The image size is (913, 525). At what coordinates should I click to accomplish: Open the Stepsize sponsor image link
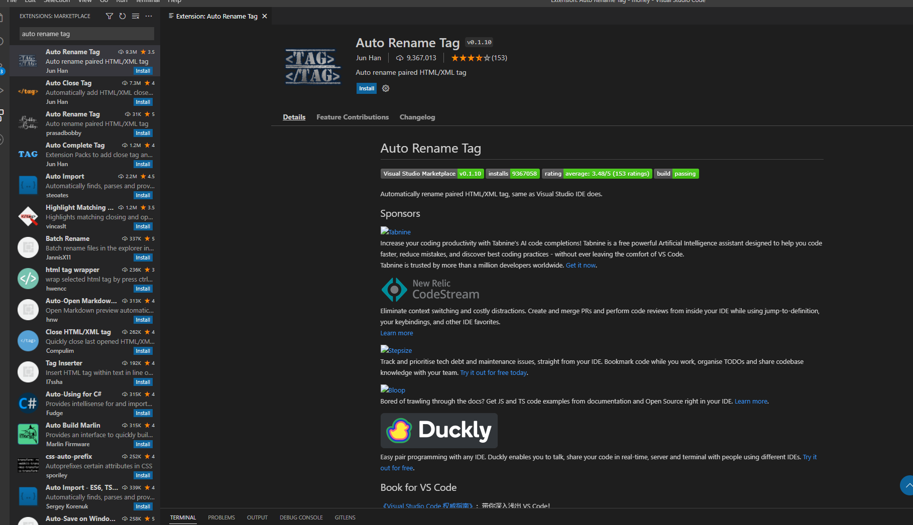396,350
